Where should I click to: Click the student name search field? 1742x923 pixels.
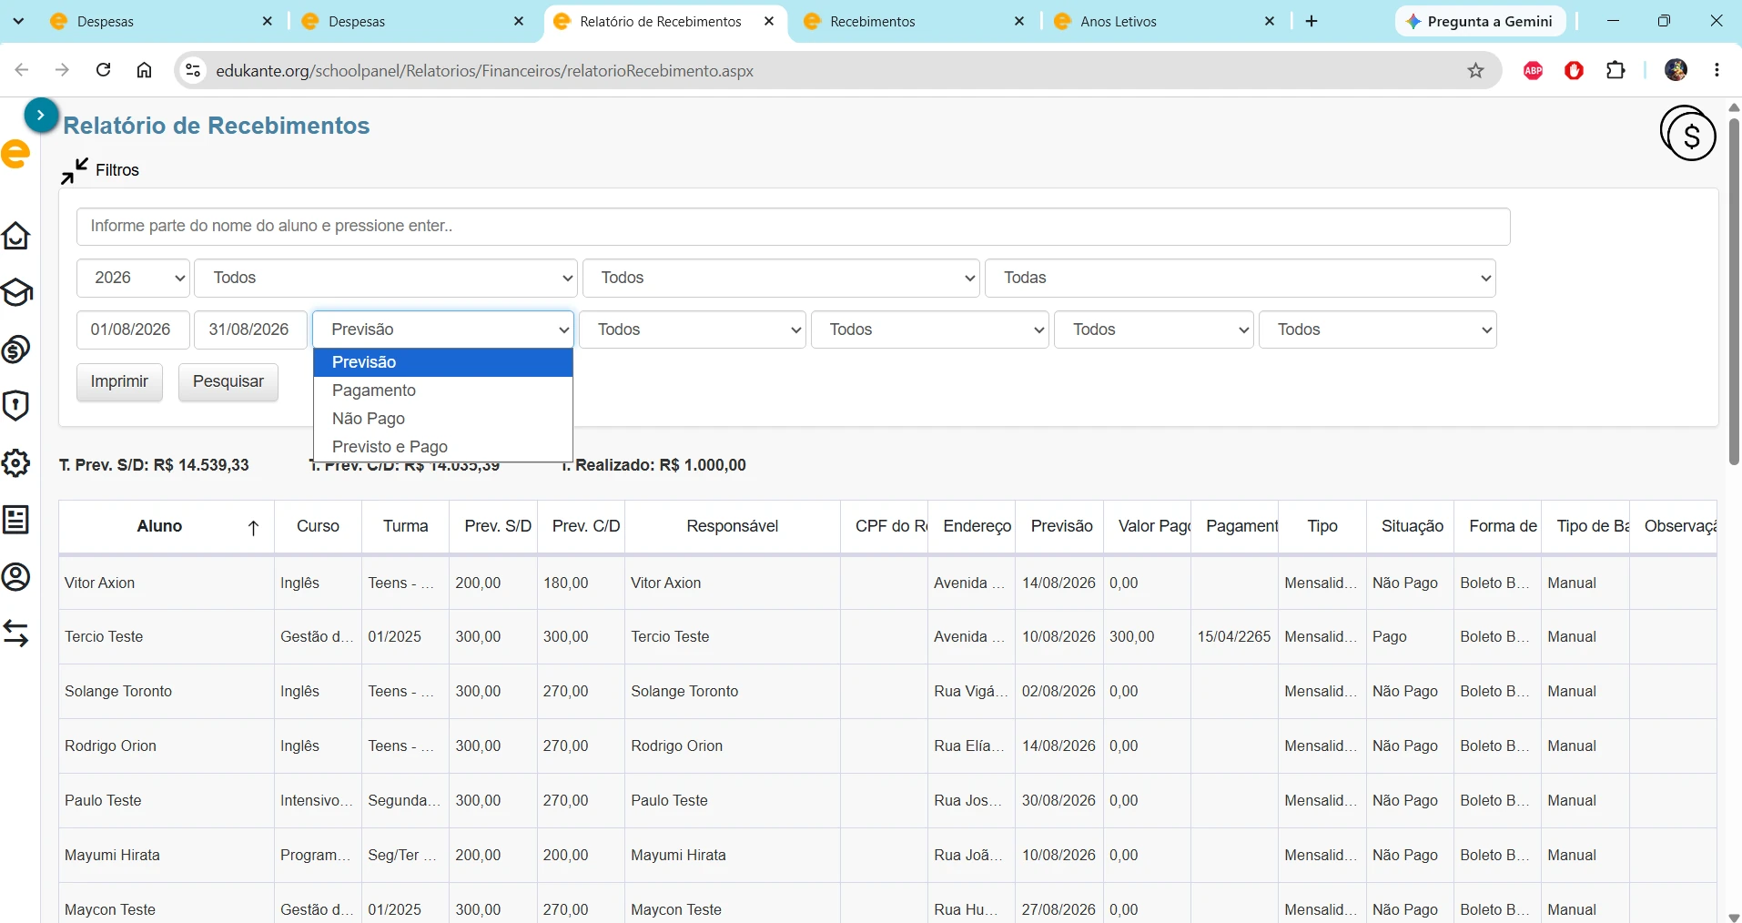[x=793, y=226]
